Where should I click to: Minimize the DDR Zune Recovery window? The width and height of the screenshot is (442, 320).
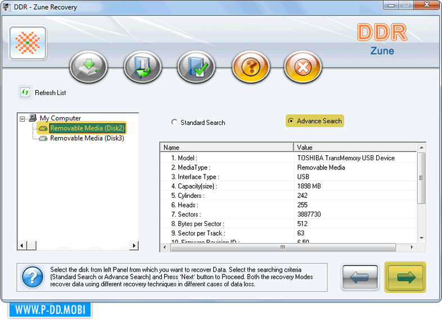pos(391,5)
